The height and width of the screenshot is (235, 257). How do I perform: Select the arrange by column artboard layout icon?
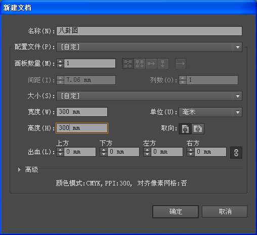(x=163, y=64)
